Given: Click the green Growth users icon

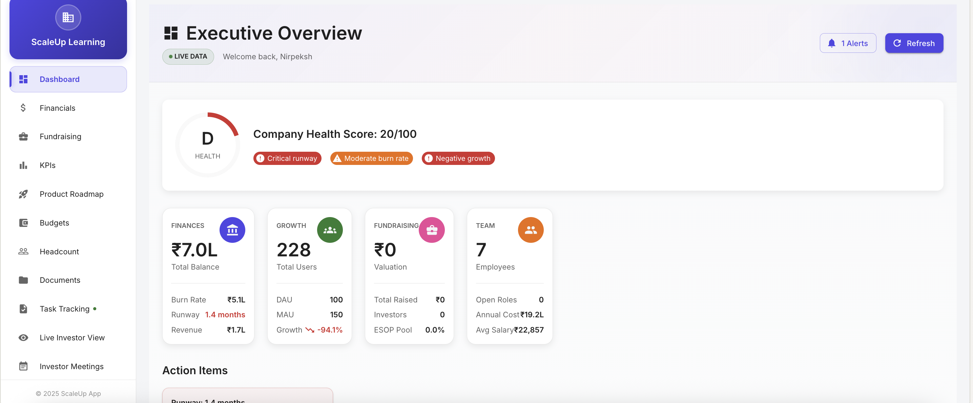Looking at the screenshot, I should (329, 230).
